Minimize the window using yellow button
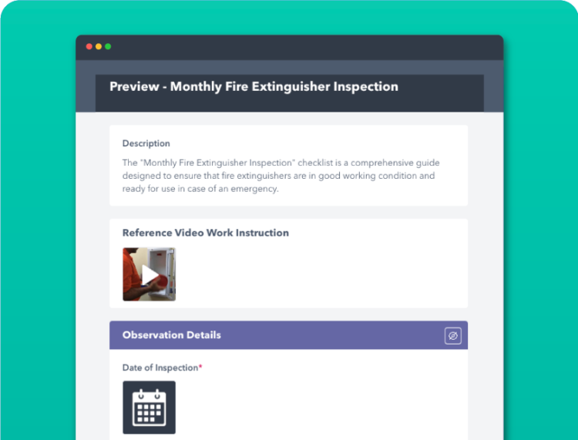The width and height of the screenshot is (578, 440). tap(99, 46)
